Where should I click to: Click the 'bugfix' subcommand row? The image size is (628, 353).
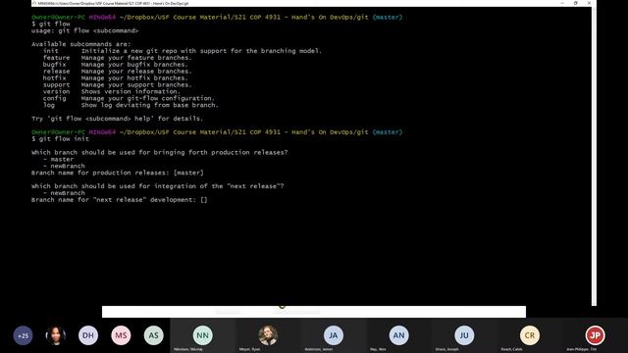pos(116,65)
